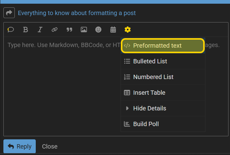Toggle bold formatting in the toolbar
The width and height of the screenshot is (230, 155).
click(25, 30)
